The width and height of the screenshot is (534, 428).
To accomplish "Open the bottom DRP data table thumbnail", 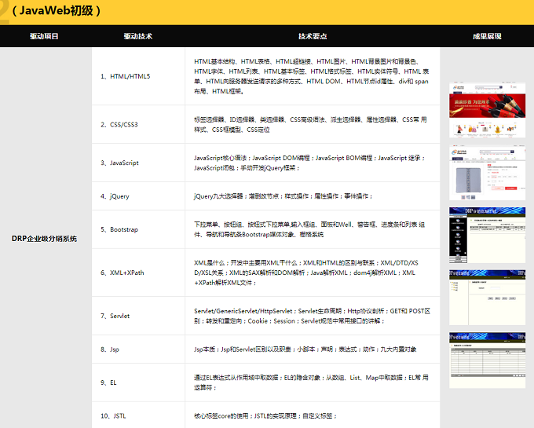I will pyautogui.click(x=486, y=360).
